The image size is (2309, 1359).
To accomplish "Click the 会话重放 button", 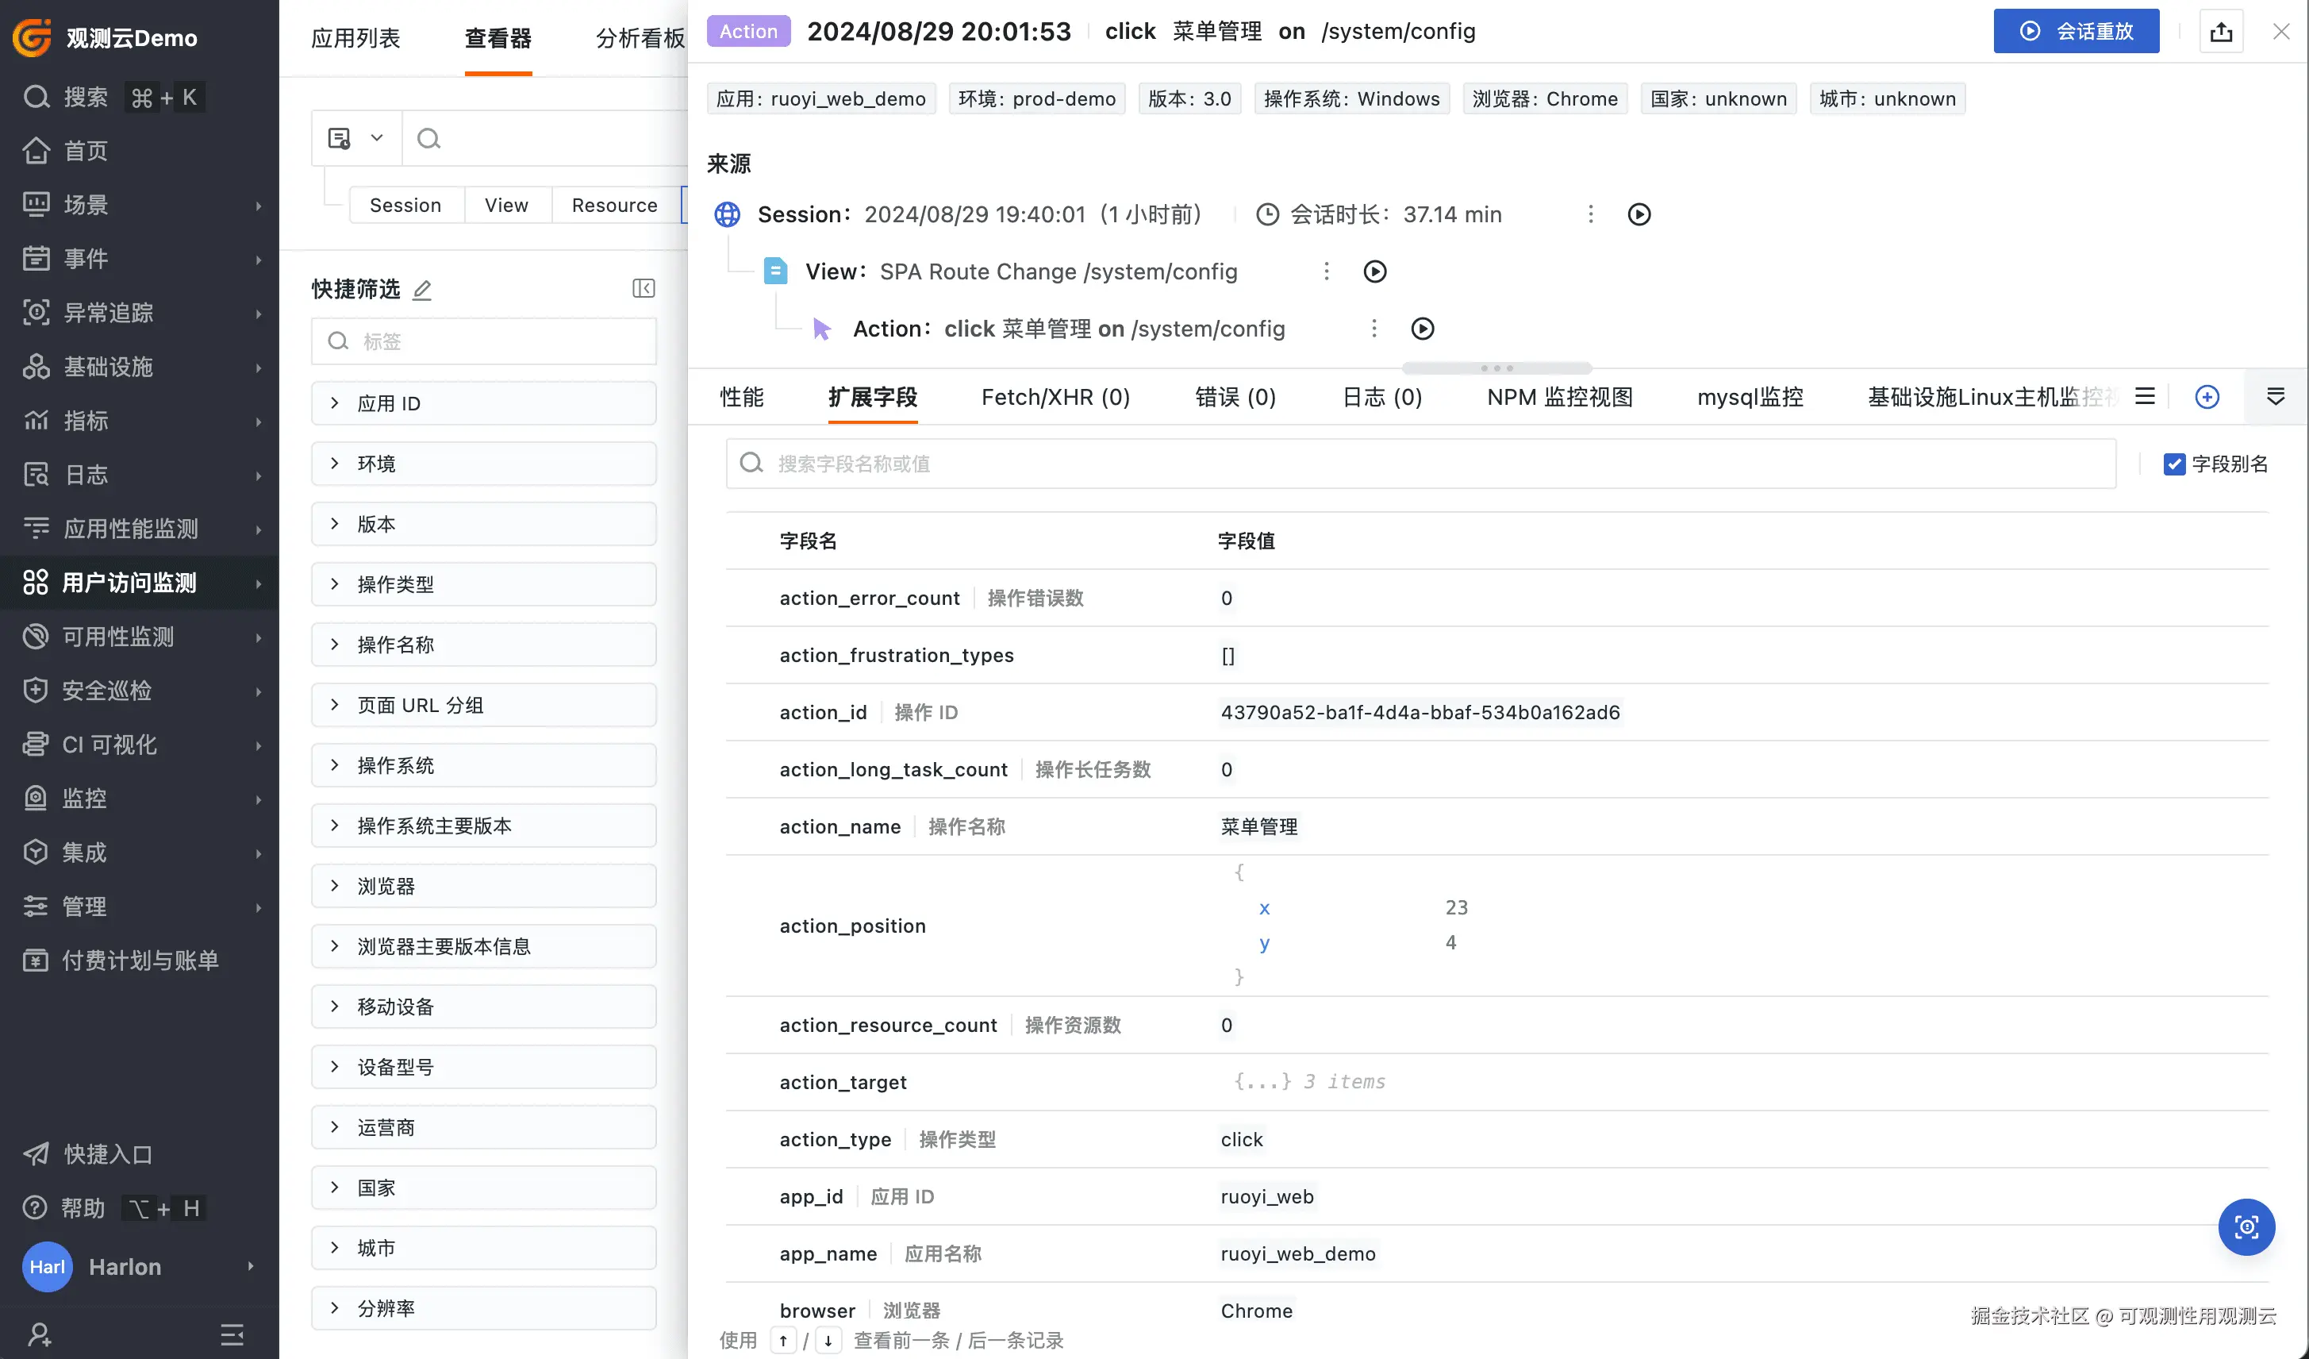I will pos(2076,32).
